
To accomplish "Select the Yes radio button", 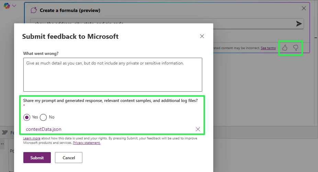I will [27, 117].
